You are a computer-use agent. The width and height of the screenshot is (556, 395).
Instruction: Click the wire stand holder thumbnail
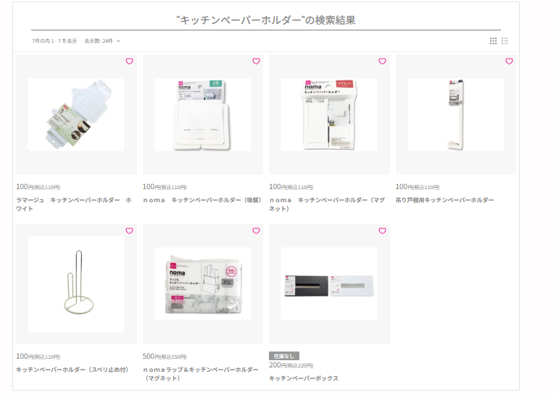tap(76, 283)
